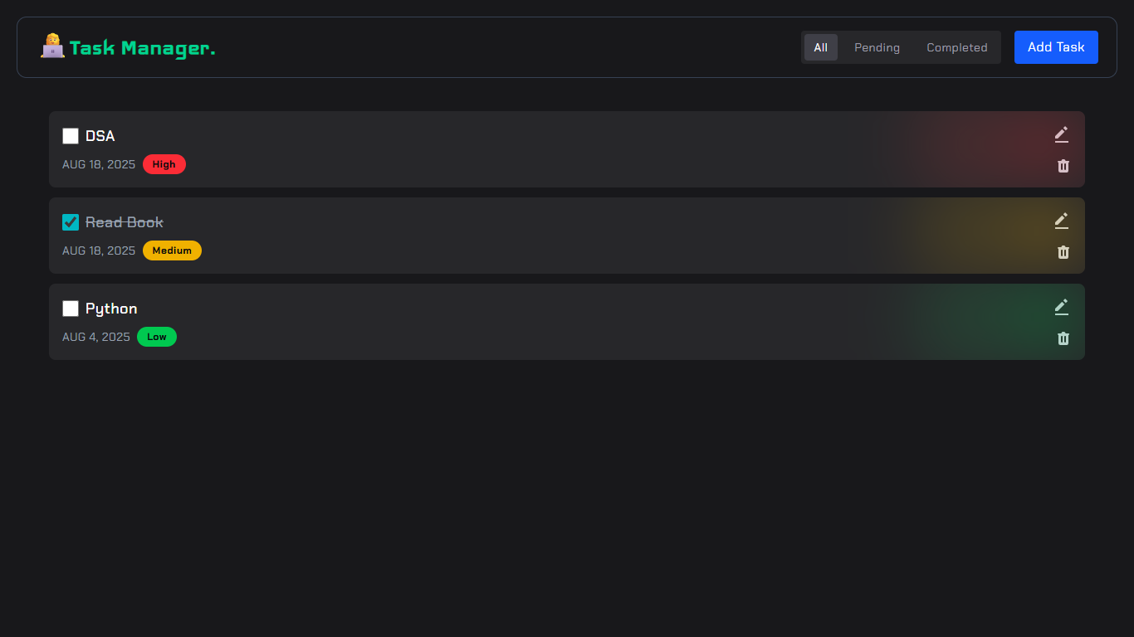Click the Python task's AUG 4, 2025 date

point(96,337)
